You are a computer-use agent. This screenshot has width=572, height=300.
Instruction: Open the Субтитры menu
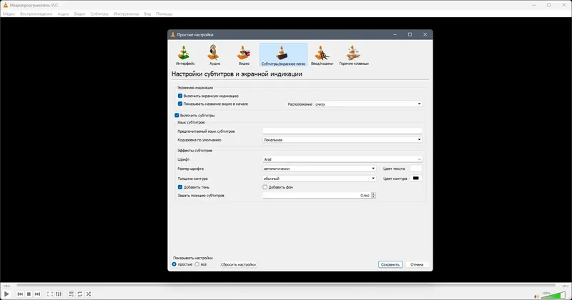[x=99, y=14]
